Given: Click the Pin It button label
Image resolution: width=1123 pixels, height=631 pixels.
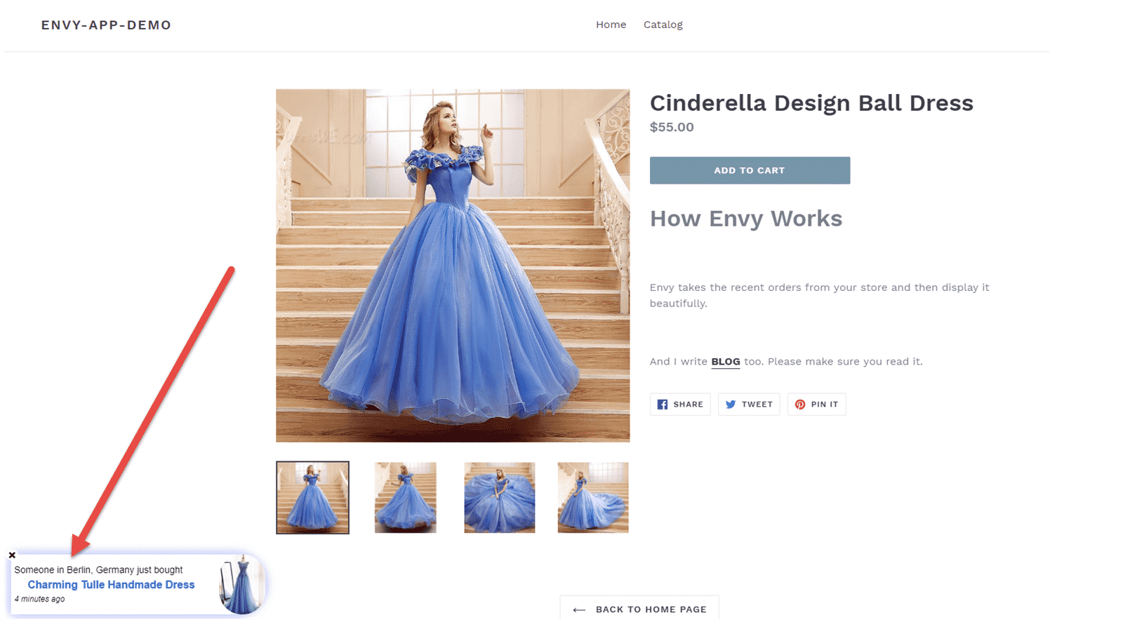Looking at the screenshot, I should (x=824, y=405).
